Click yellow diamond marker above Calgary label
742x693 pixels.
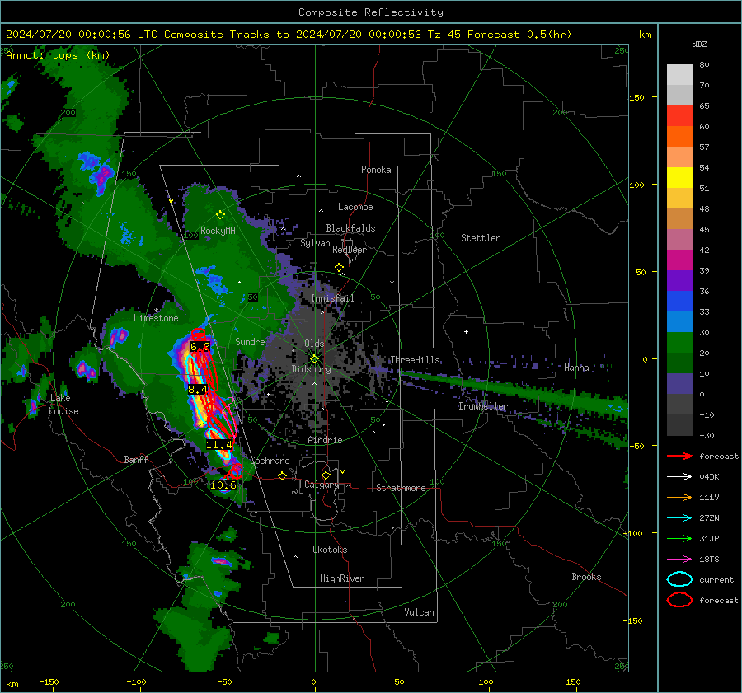coord(326,475)
